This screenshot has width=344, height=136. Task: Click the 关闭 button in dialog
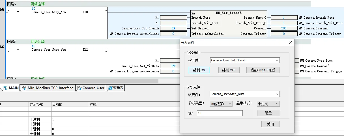pos(270,124)
